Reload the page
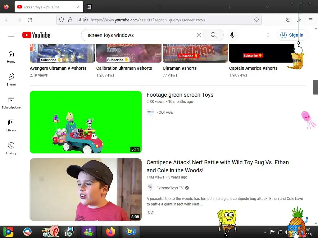 click(x=30, y=20)
